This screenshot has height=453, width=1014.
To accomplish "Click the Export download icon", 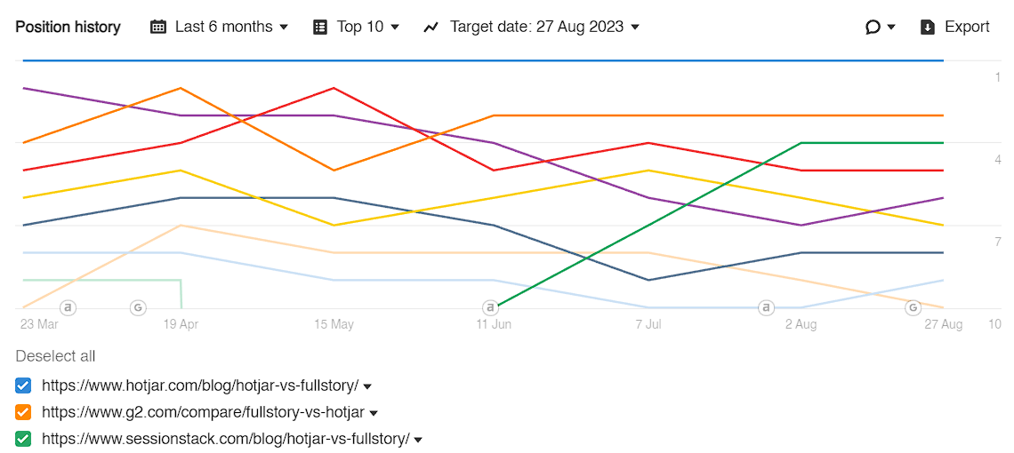I will coord(928,28).
